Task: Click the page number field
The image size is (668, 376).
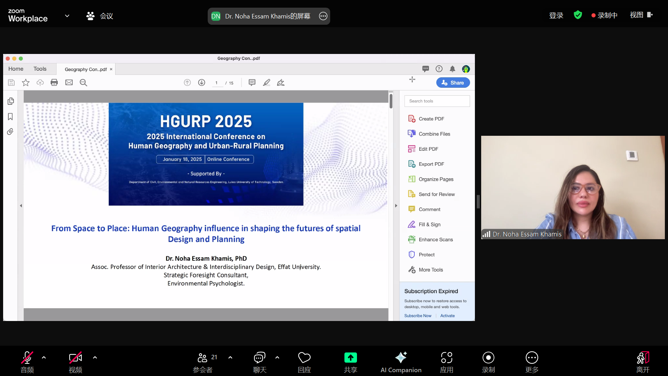Action: [x=217, y=83]
